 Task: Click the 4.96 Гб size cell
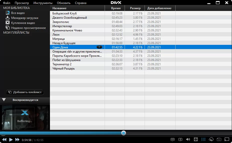[x=138, y=35]
